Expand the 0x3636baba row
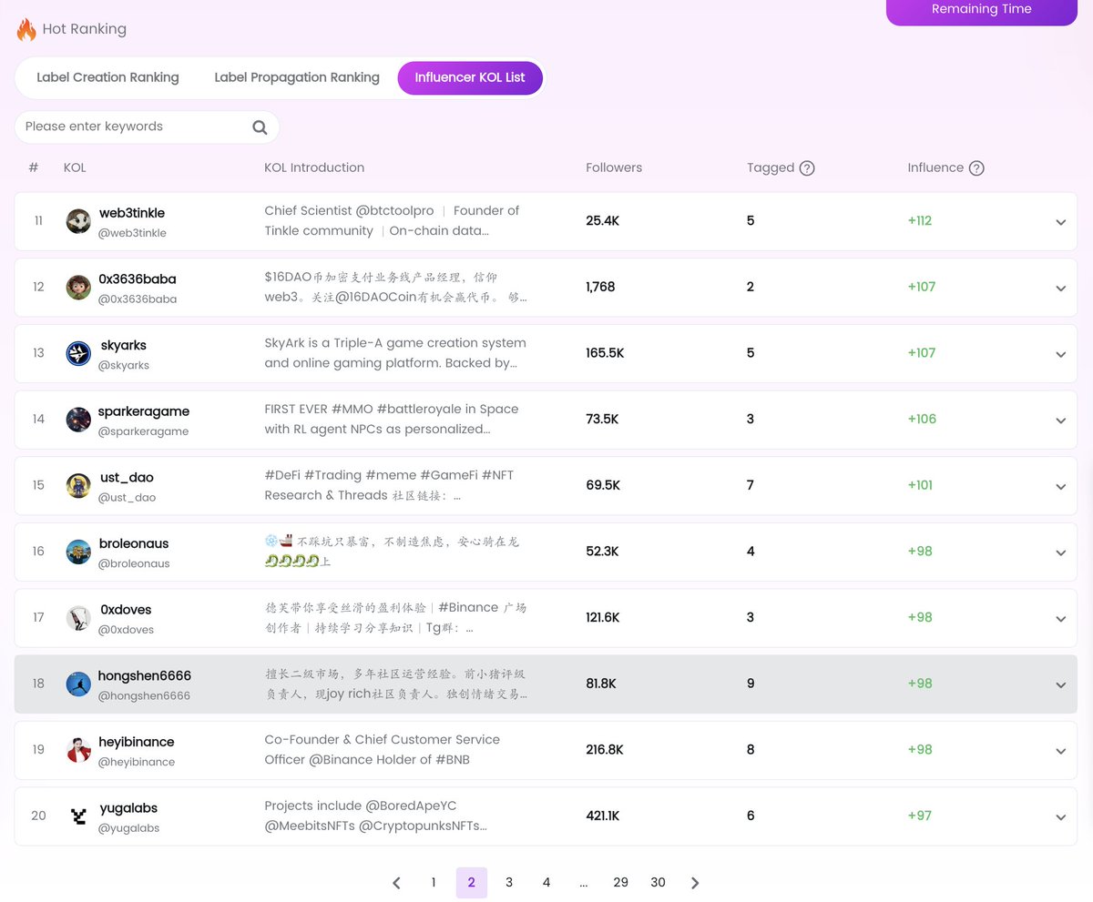1093x902 pixels. pyautogui.click(x=1060, y=289)
